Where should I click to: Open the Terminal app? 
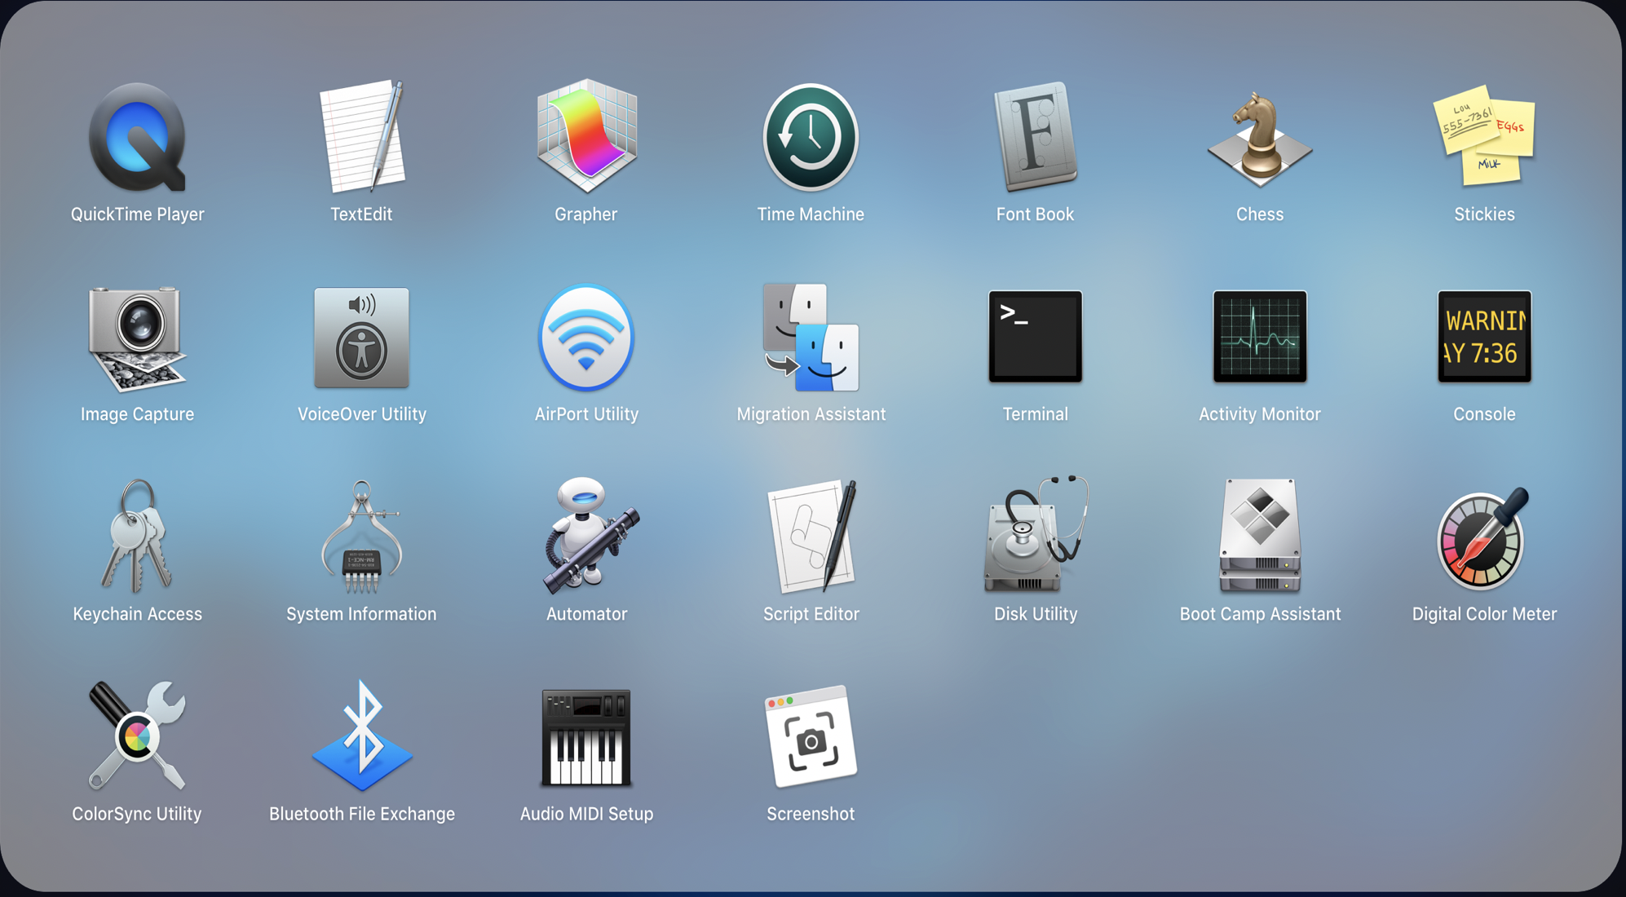1035,338
